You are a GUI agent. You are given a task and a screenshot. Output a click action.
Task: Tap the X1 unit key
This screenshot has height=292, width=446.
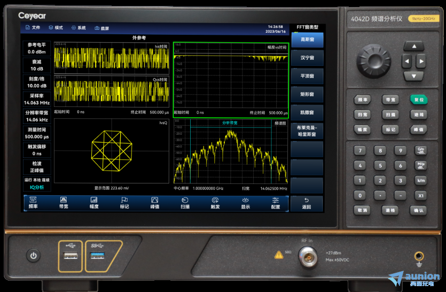[x=421, y=195]
